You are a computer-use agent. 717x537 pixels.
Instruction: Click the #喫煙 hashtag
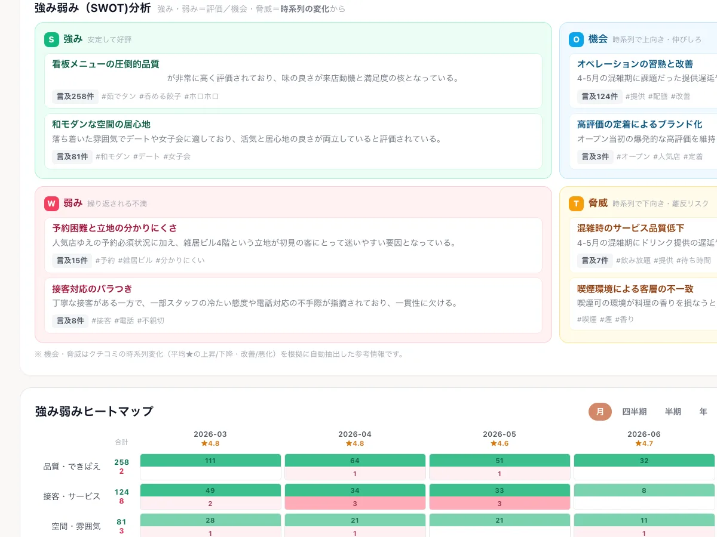click(x=587, y=319)
